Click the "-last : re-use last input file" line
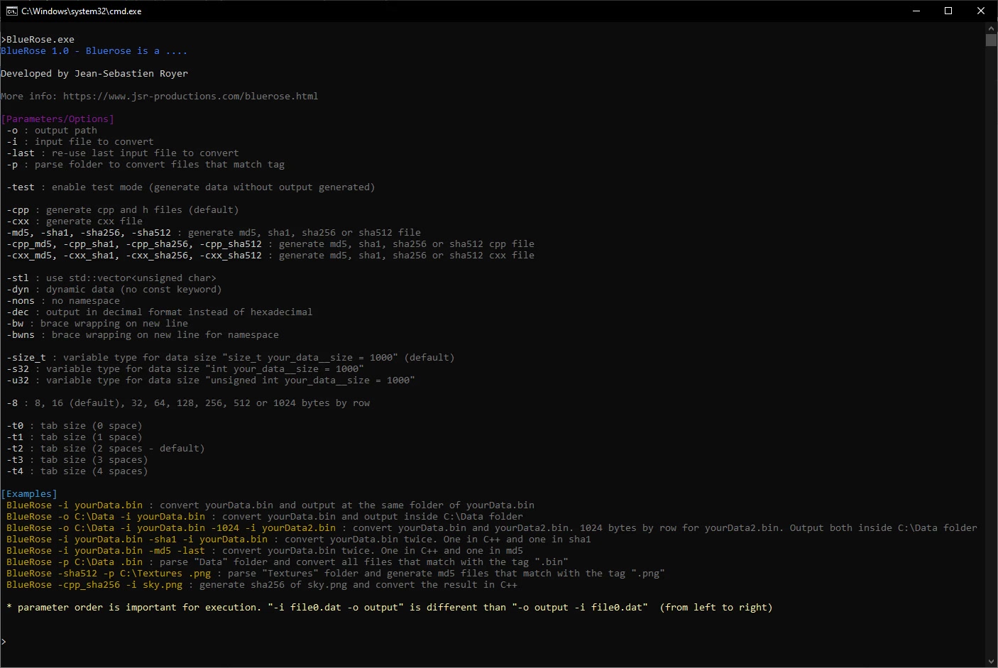Image resolution: width=998 pixels, height=668 pixels. (x=123, y=153)
